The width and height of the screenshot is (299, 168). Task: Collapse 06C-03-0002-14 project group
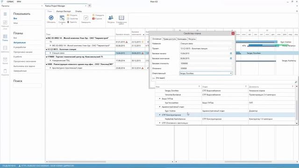47,38
